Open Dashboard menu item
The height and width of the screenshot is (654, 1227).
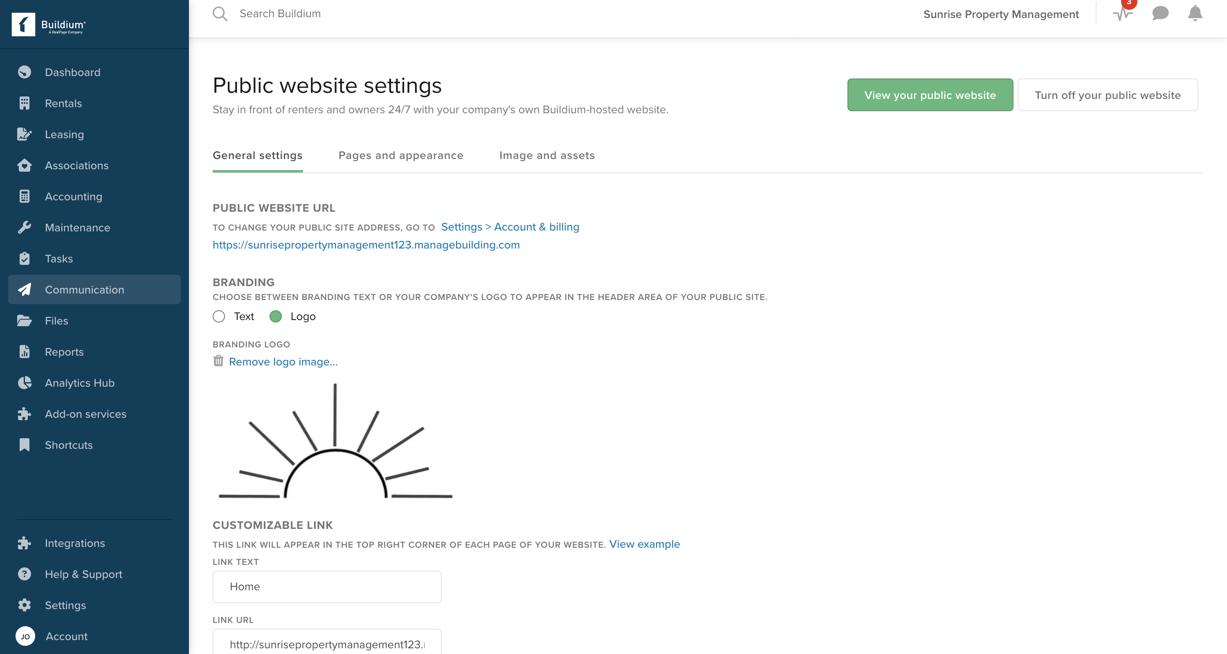[94, 72]
